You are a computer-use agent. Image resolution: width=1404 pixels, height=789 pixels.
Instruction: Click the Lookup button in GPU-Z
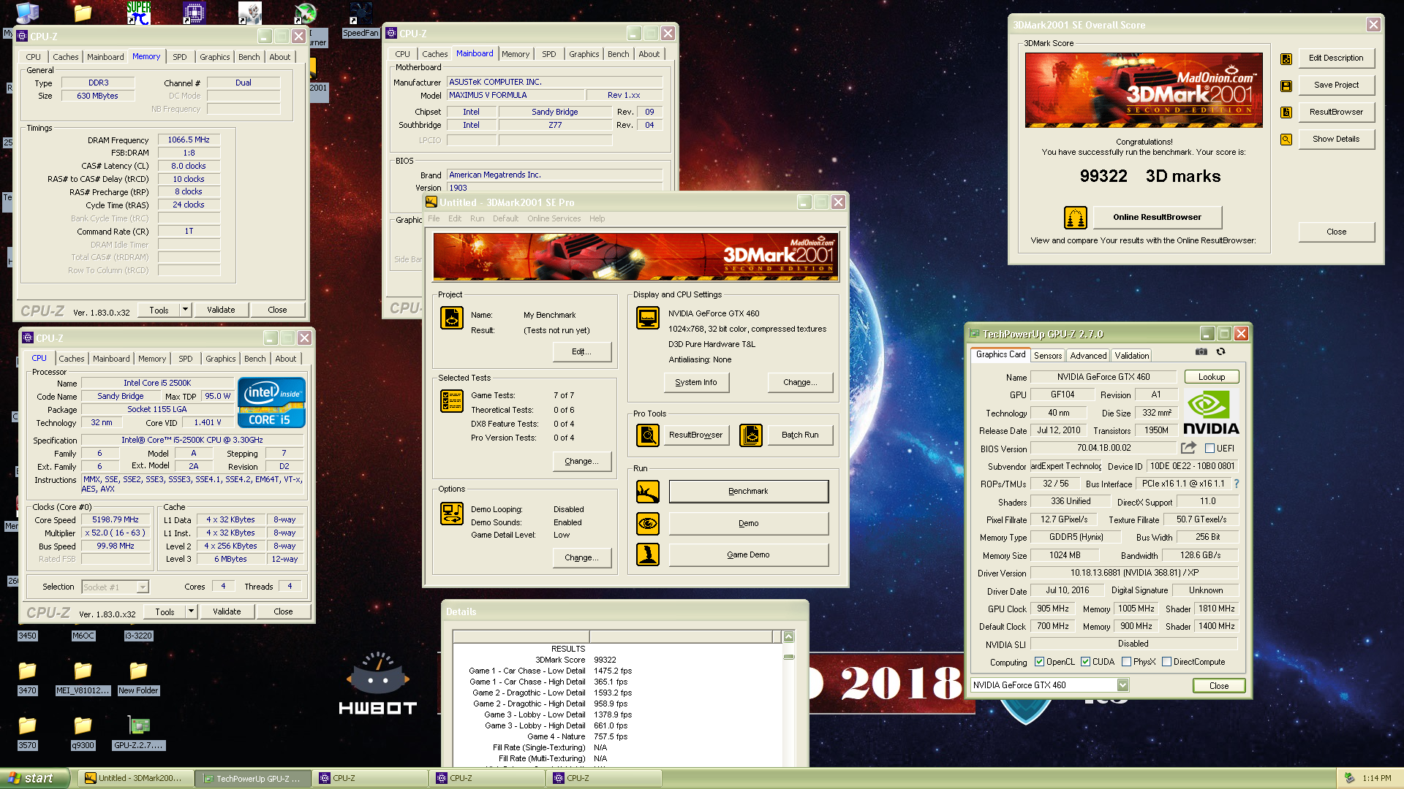[x=1211, y=377]
